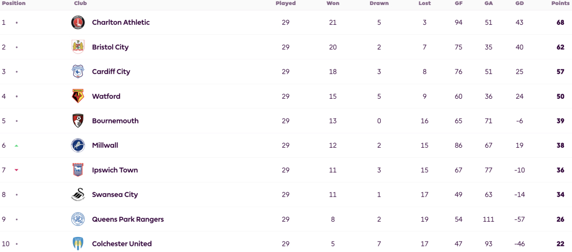Click the Position column header
The width and height of the screenshot is (572, 252).
click(x=14, y=4)
